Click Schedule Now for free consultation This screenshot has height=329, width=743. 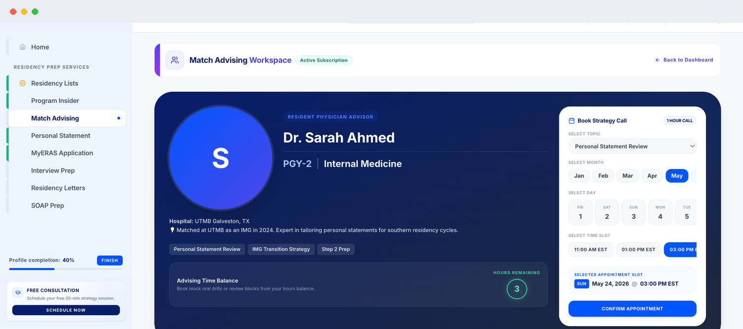(66, 310)
